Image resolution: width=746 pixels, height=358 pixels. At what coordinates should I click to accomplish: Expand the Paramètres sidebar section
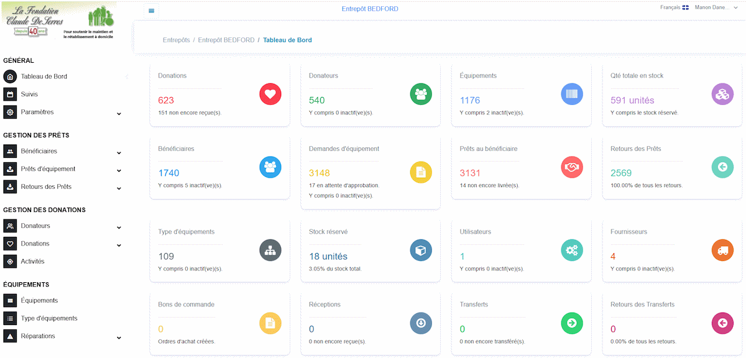36,112
